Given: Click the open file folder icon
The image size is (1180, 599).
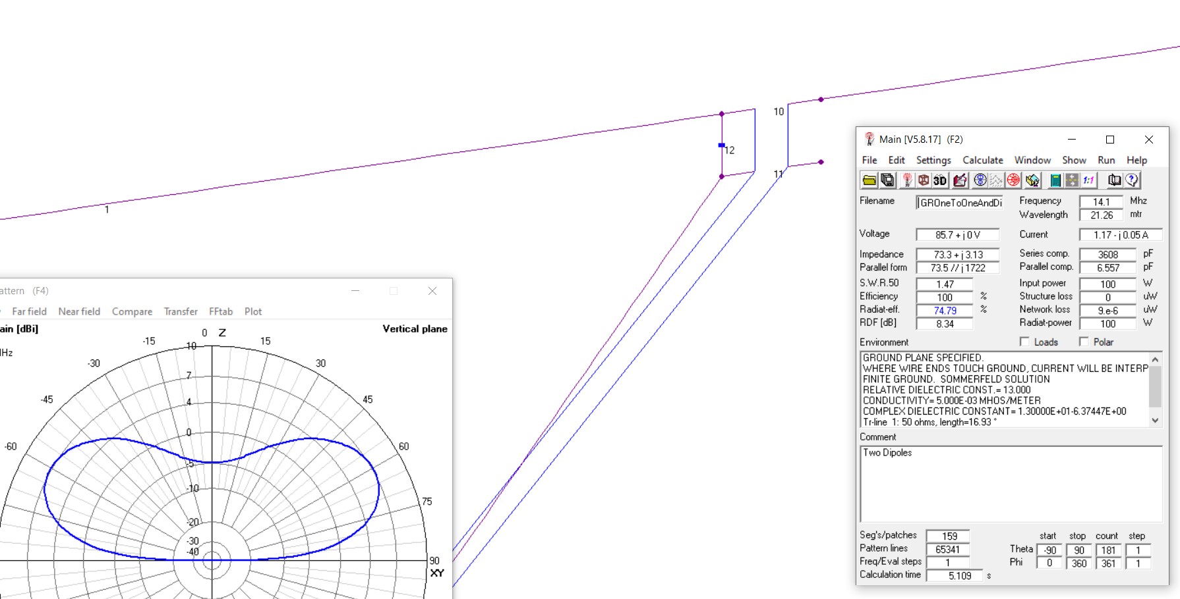Looking at the screenshot, I should coord(870,180).
